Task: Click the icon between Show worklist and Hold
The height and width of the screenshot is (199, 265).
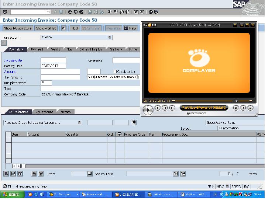Action: (x=64, y=28)
